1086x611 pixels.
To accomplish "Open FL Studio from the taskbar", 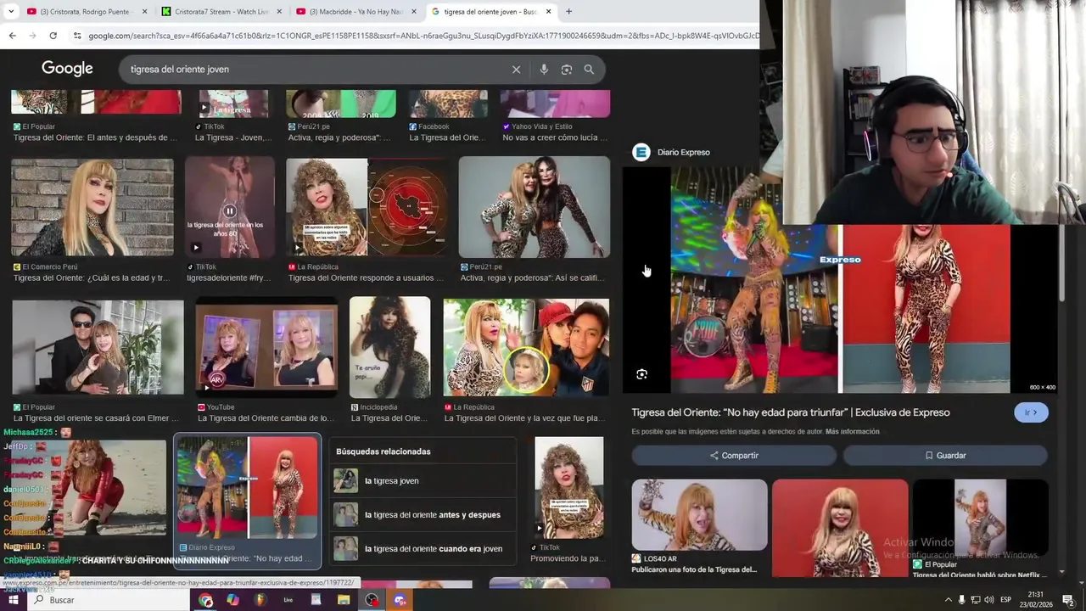I will click(x=260, y=600).
